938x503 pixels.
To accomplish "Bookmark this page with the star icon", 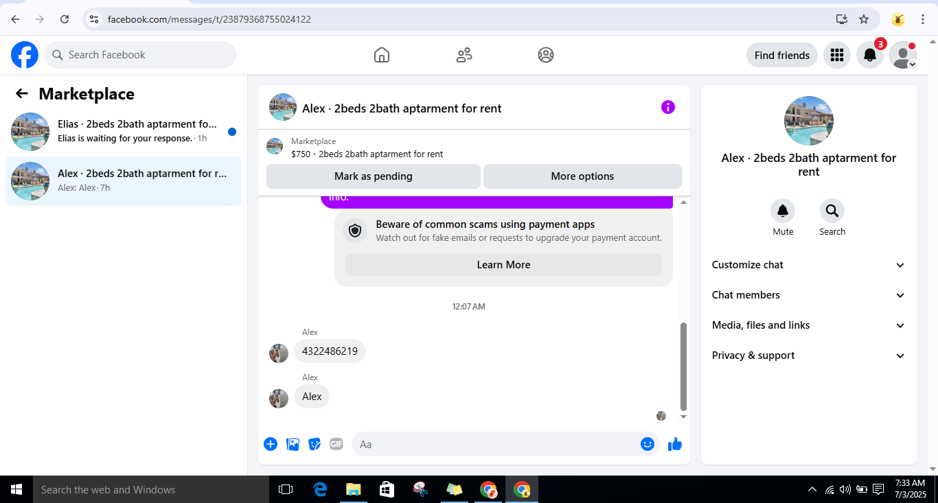I will (864, 19).
